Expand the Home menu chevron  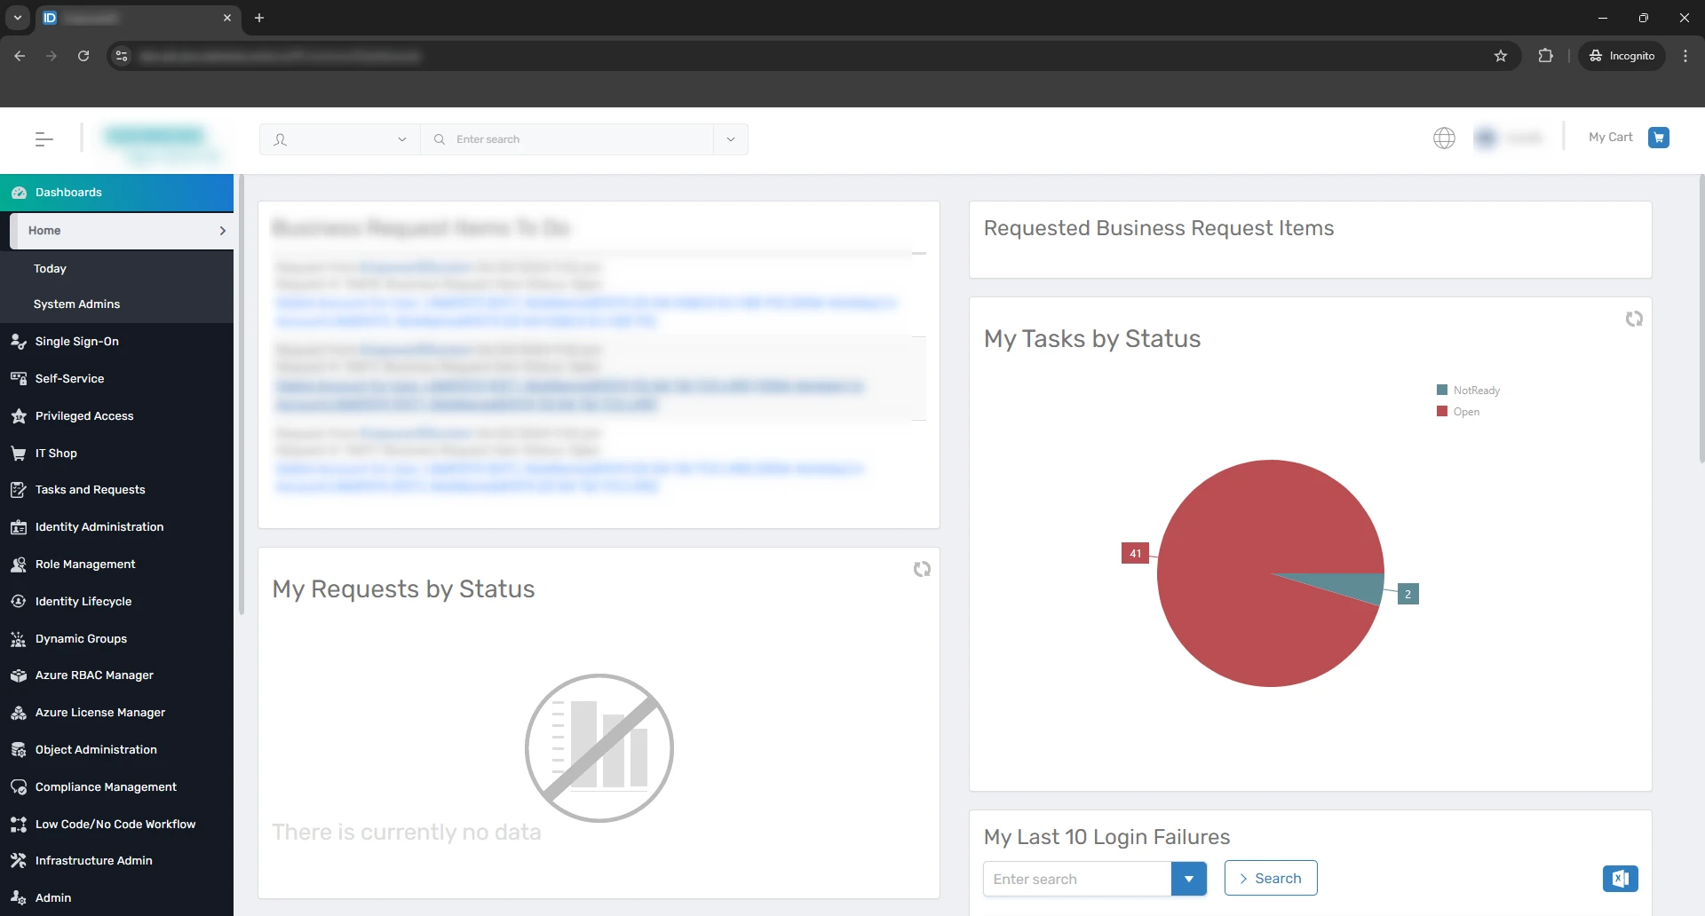pyautogui.click(x=222, y=231)
